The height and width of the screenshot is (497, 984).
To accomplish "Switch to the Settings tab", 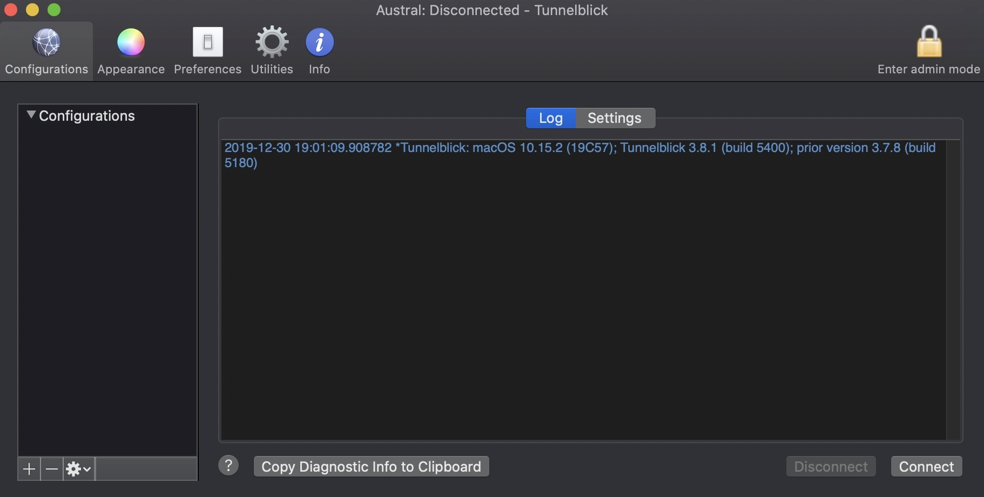I will coord(615,118).
